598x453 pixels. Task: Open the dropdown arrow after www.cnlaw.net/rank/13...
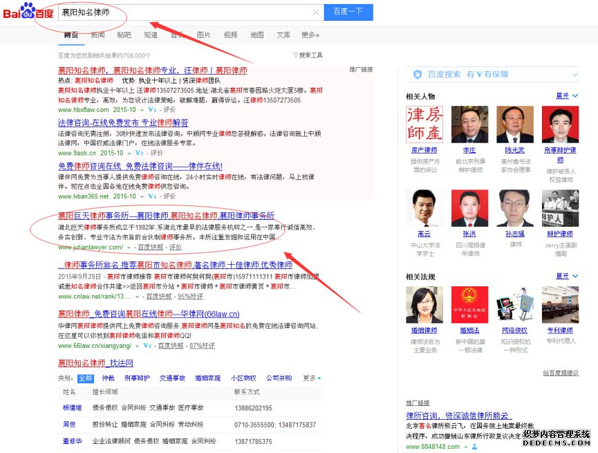click(138, 297)
